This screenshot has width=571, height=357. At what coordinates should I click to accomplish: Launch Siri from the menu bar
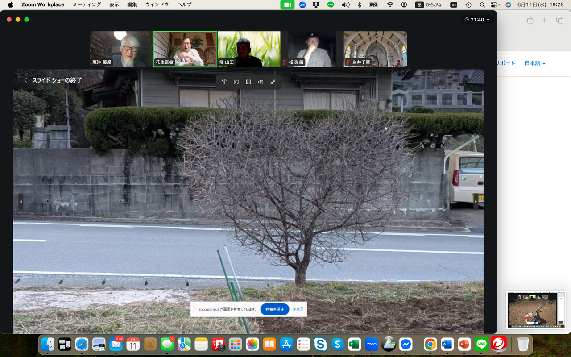(x=508, y=4)
